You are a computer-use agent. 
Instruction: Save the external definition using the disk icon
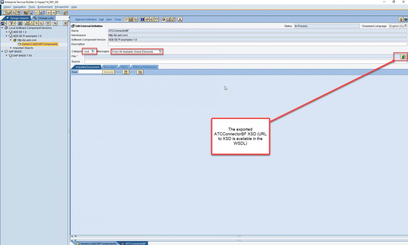point(130,19)
